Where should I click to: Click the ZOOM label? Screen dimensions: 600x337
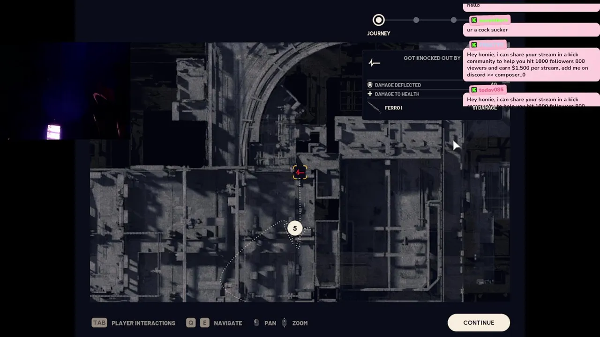tap(300, 323)
